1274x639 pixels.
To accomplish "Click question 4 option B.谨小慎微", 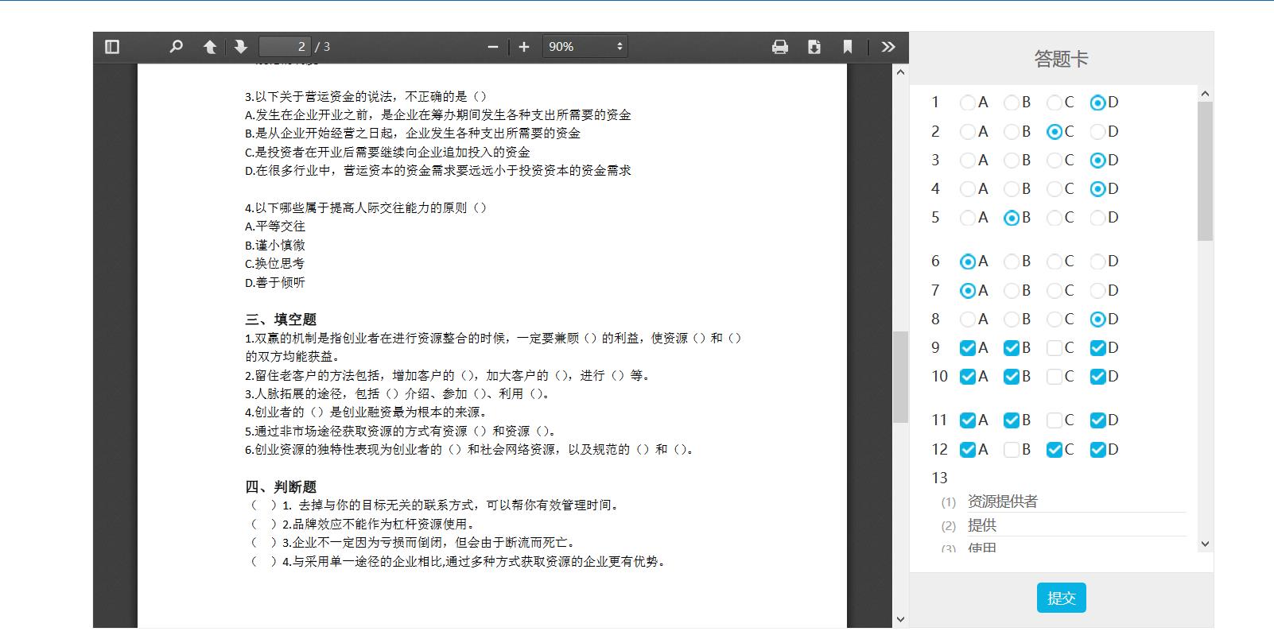I will [x=275, y=246].
